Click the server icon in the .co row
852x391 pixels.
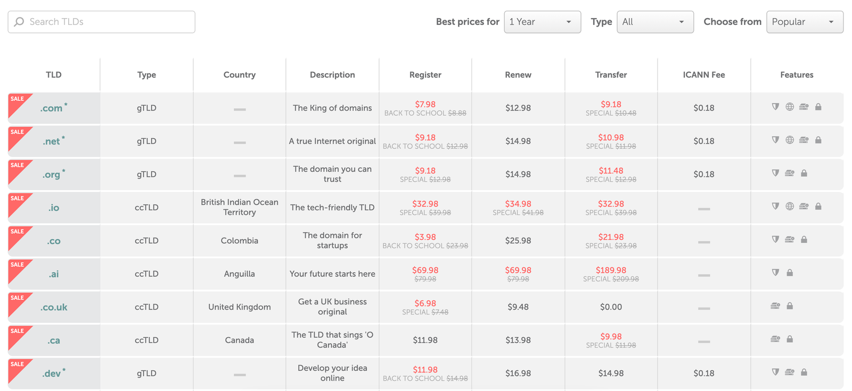click(790, 240)
